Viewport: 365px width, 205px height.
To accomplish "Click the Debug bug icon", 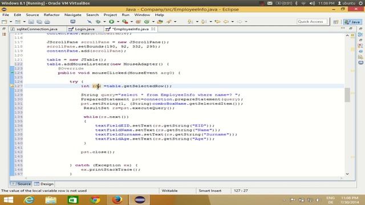I will coord(98,22).
